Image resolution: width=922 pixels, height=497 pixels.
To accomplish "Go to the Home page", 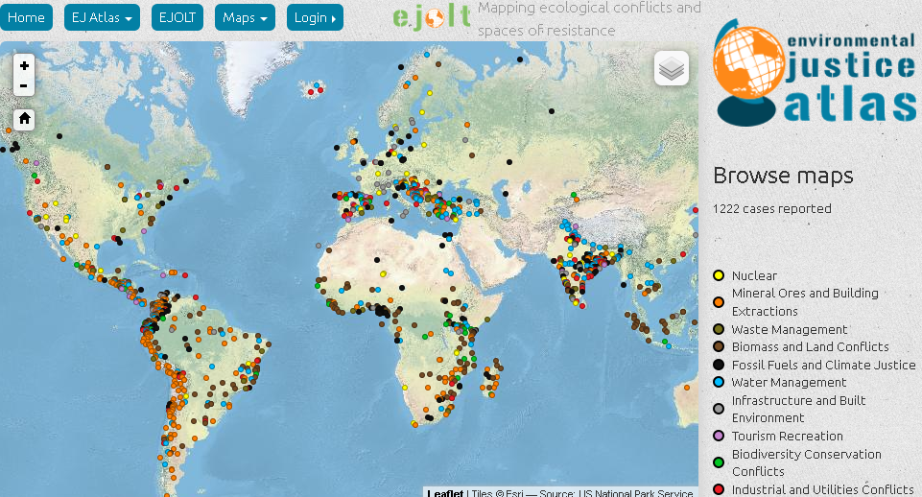I will pyautogui.click(x=26, y=17).
